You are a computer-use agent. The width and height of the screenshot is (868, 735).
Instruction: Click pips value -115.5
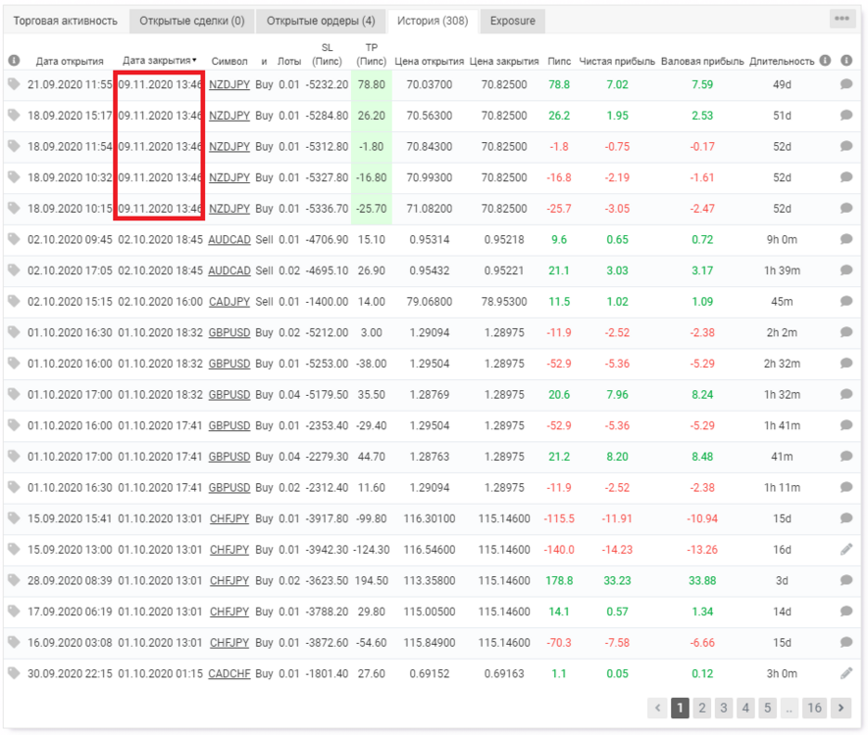point(559,518)
